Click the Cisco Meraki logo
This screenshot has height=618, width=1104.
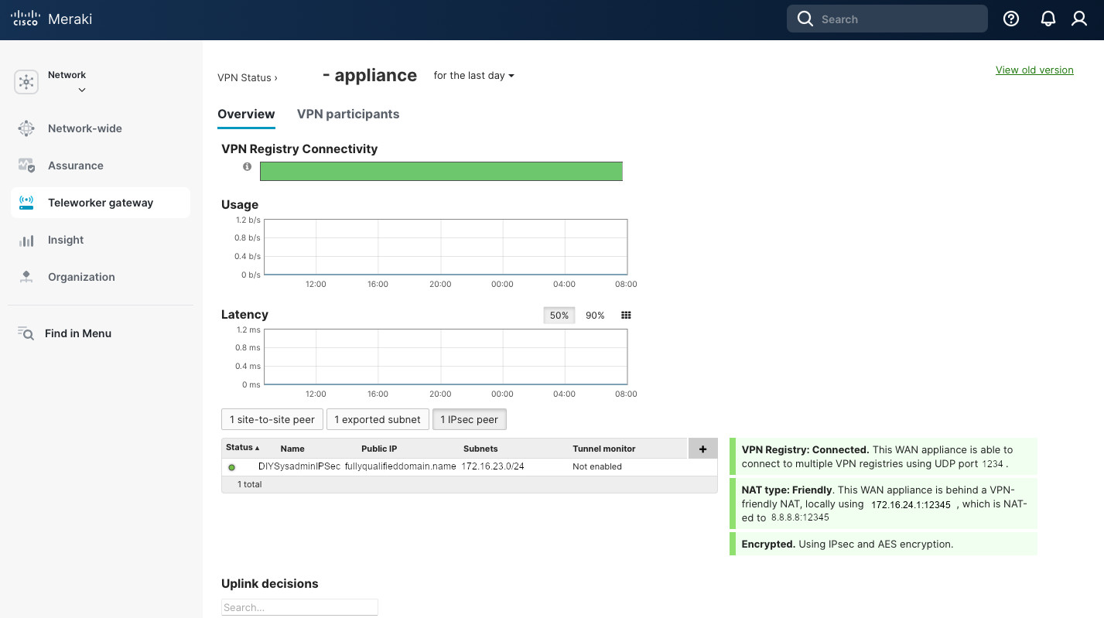[52, 19]
